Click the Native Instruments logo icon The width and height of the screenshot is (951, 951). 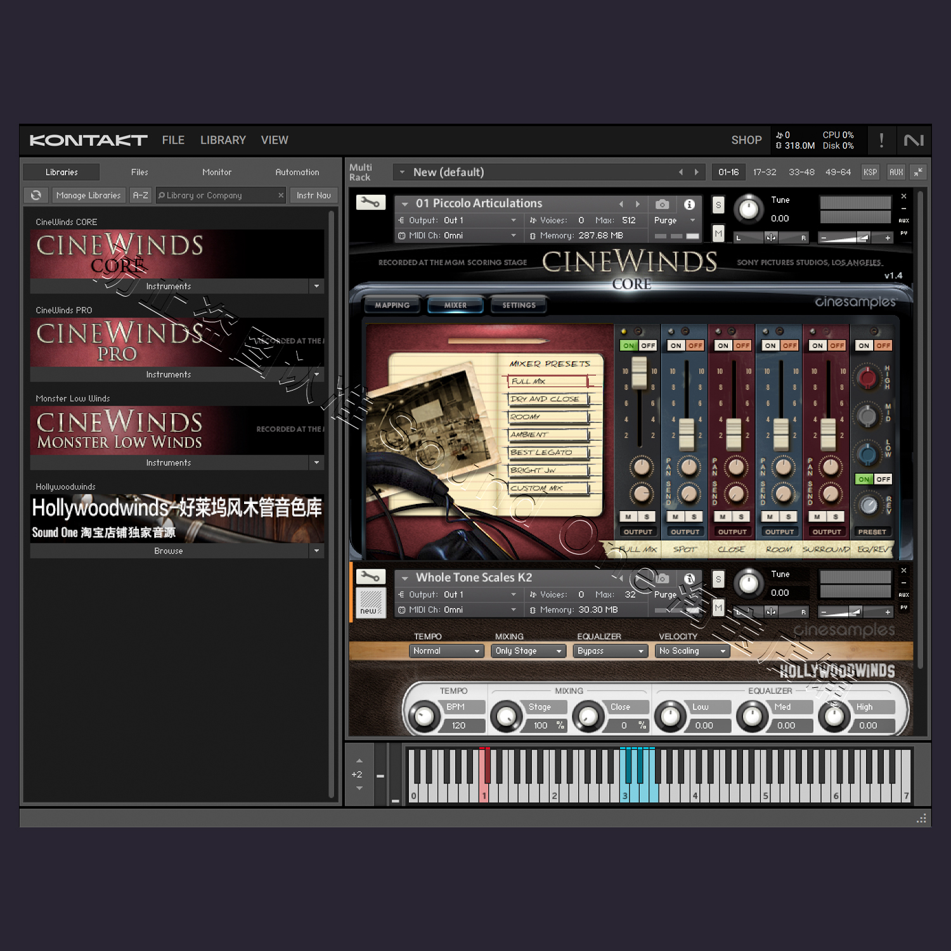914,140
